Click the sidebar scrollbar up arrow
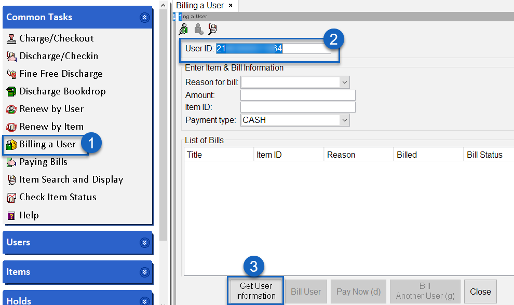This screenshot has width=514, height=305. click(163, 5)
